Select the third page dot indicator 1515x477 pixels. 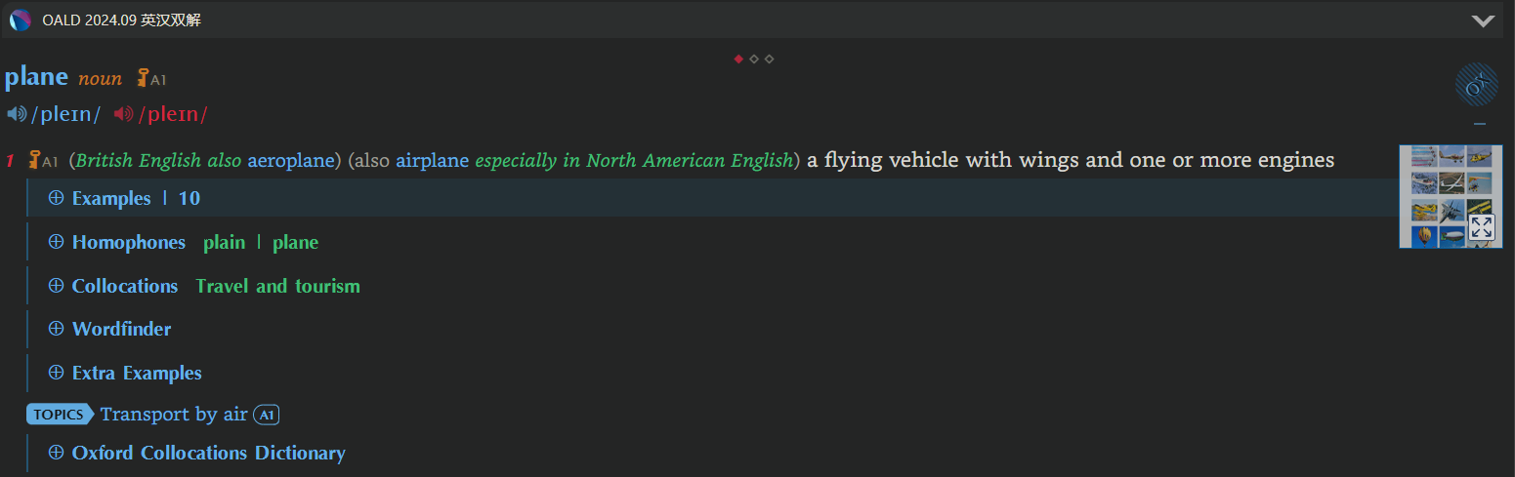769,60
